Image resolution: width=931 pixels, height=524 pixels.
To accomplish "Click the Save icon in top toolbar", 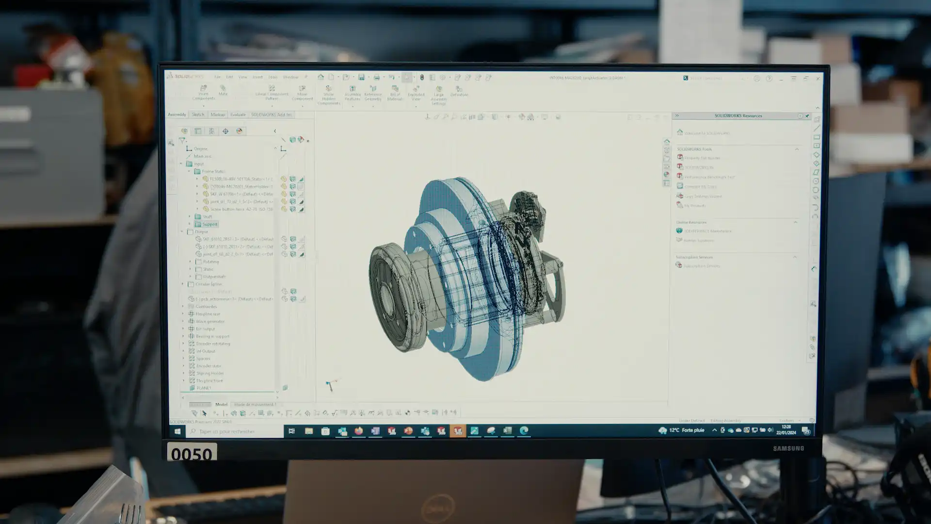I will [x=361, y=77].
